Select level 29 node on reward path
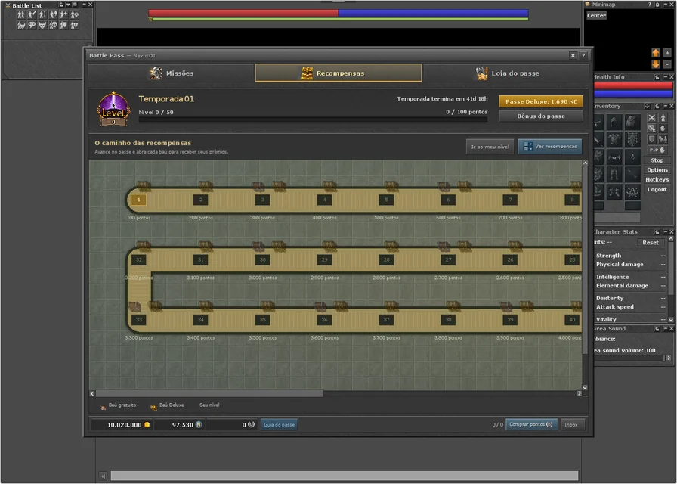 click(x=324, y=259)
